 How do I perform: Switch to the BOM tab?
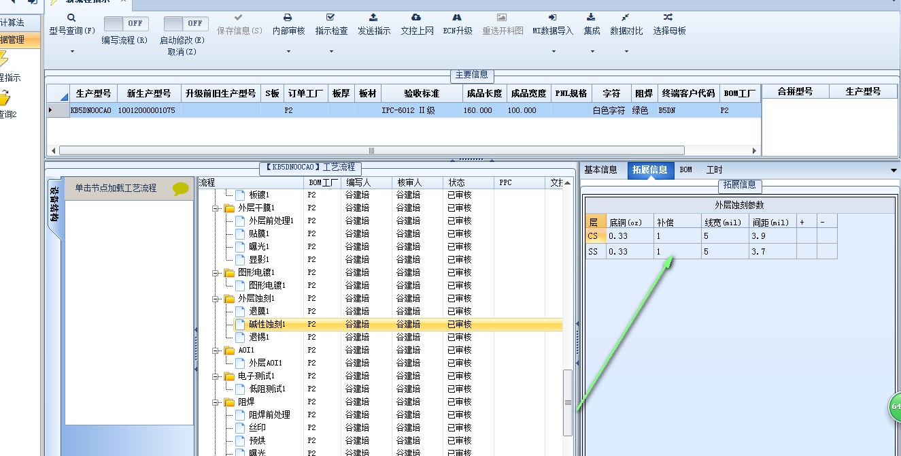coord(686,170)
